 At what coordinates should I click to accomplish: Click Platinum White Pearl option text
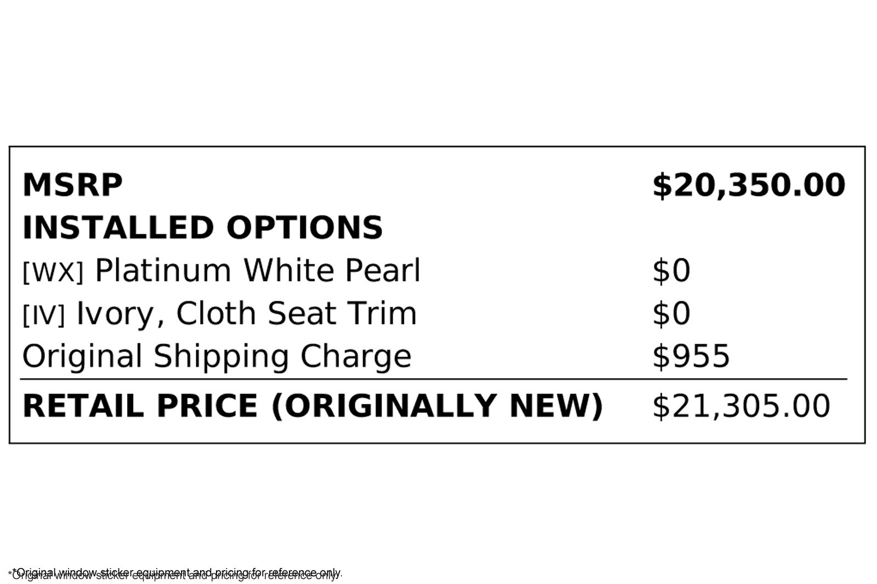tap(258, 270)
